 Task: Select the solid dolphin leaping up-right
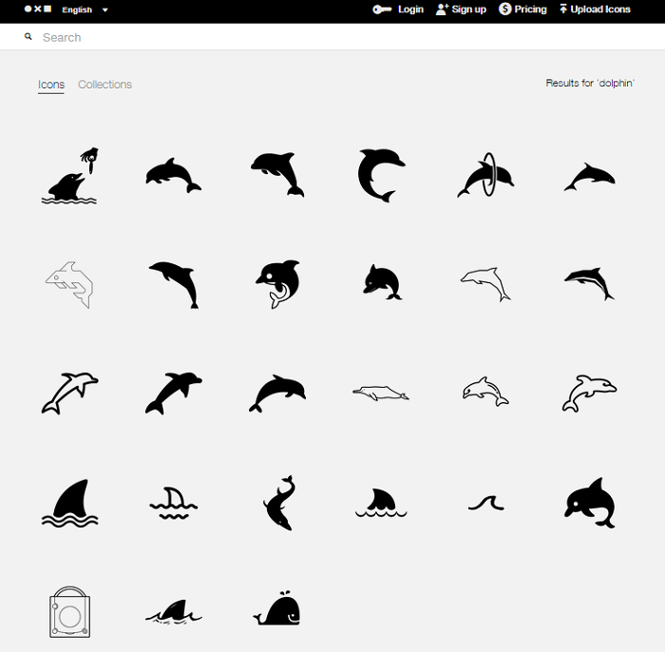[x=174, y=393]
